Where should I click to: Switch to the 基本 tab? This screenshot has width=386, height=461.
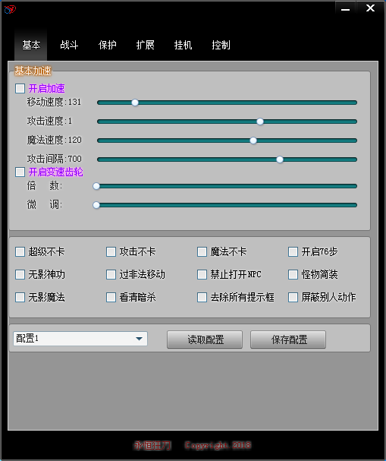point(31,45)
